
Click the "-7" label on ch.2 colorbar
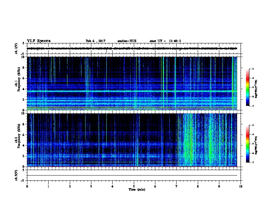252,163
